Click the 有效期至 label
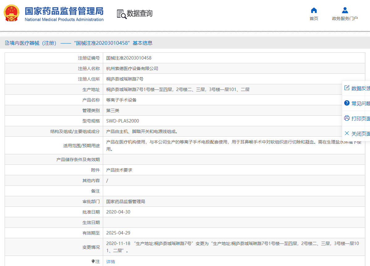This screenshot has width=370, height=266. pyautogui.click(x=91, y=233)
